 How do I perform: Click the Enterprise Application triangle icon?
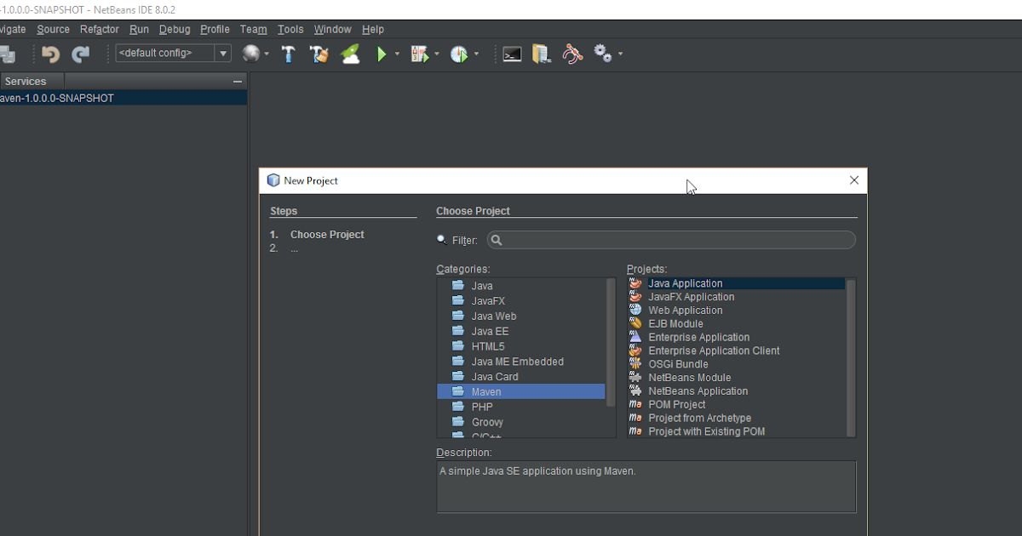click(x=635, y=337)
